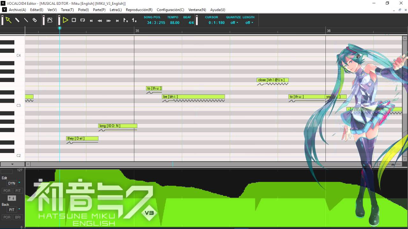
Task: Toggle the Back BRI parameter button
Action: pos(18,217)
